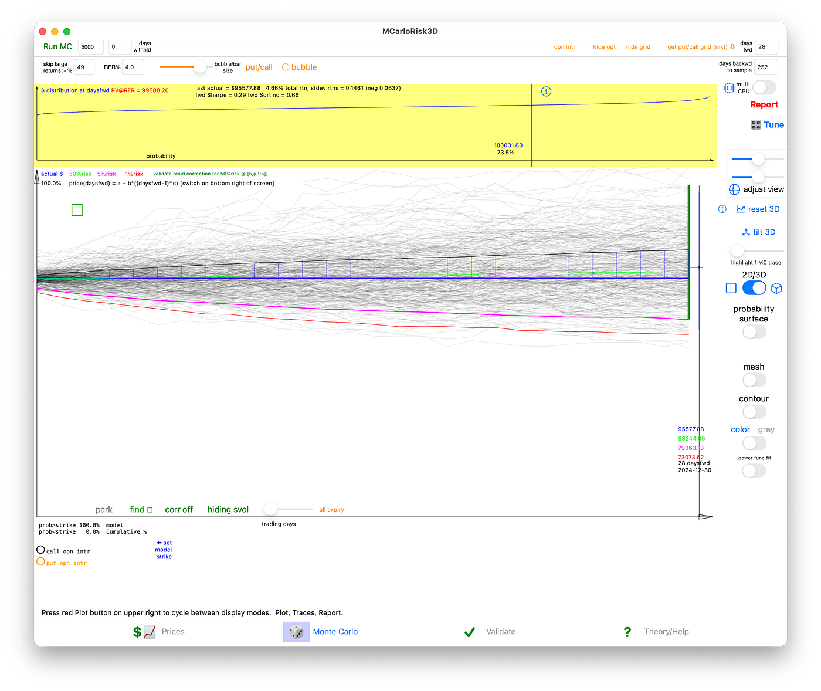The image size is (821, 691).
Task: Click the days fwd field showing 28
Action: [x=766, y=47]
